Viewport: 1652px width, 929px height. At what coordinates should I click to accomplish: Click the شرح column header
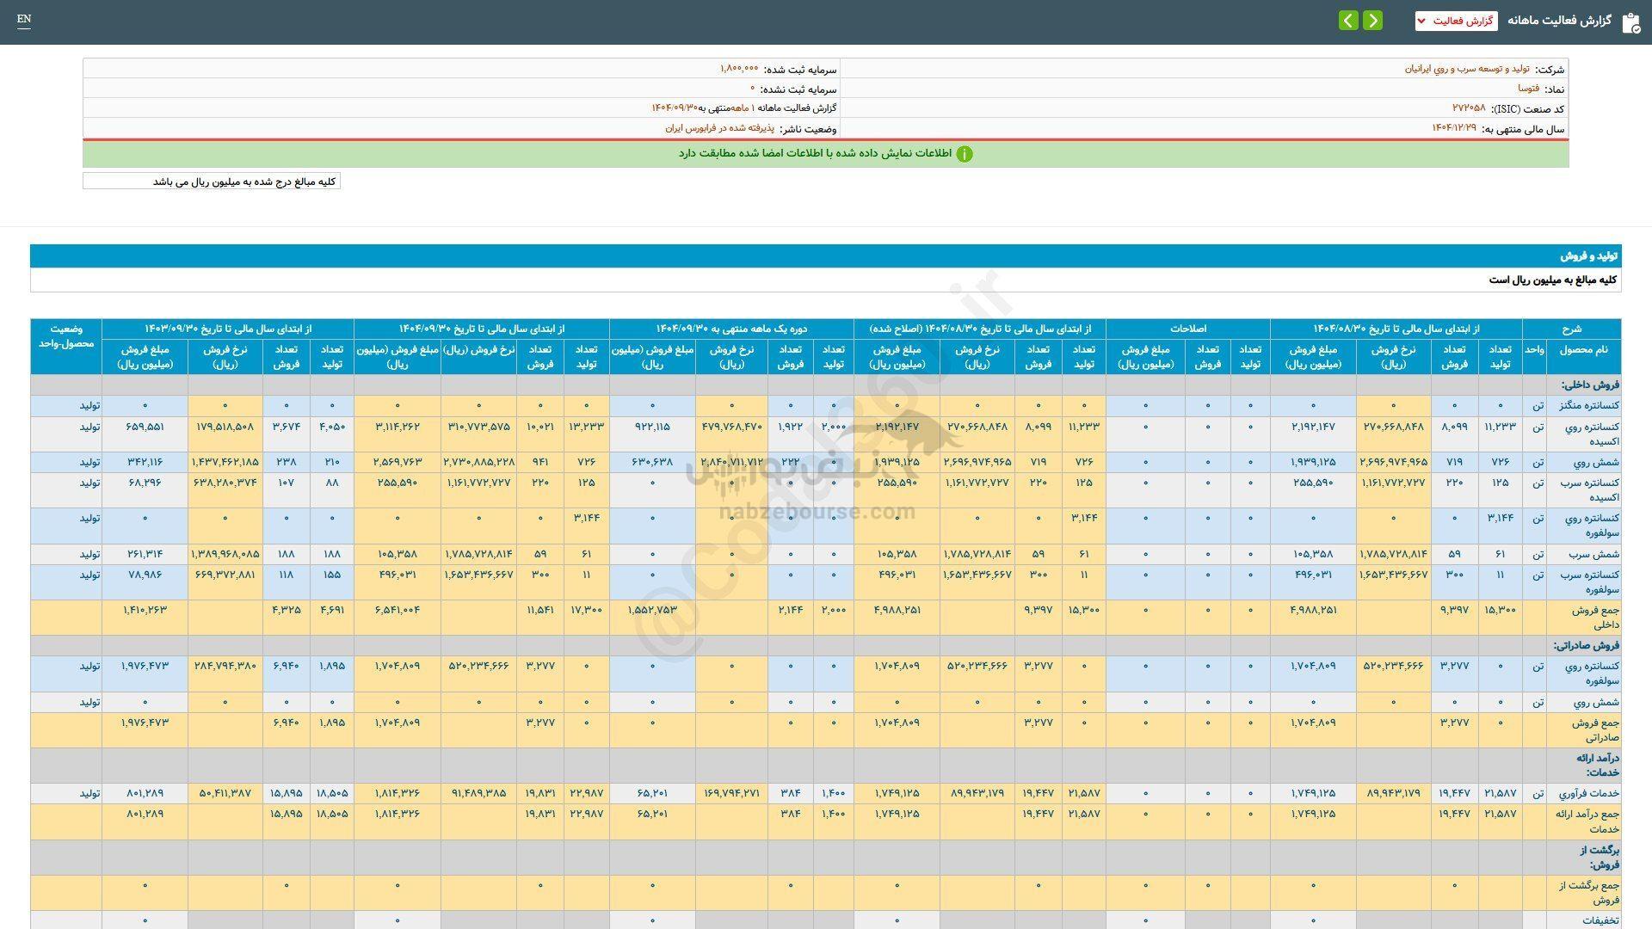(1571, 329)
